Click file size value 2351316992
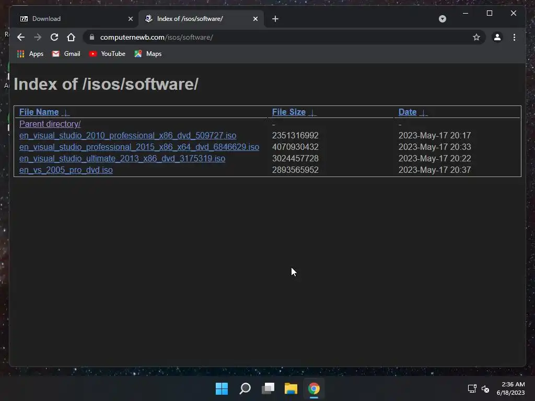This screenshot has width=535, height=401. pyautogui.click(x=295, y=136)
